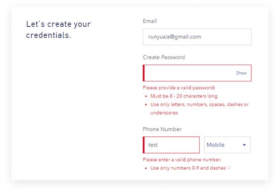The height and width of the screenshot is (195, 280).
Task: Click the "Let's create your credentials." heading
Action: click(59, 29)
